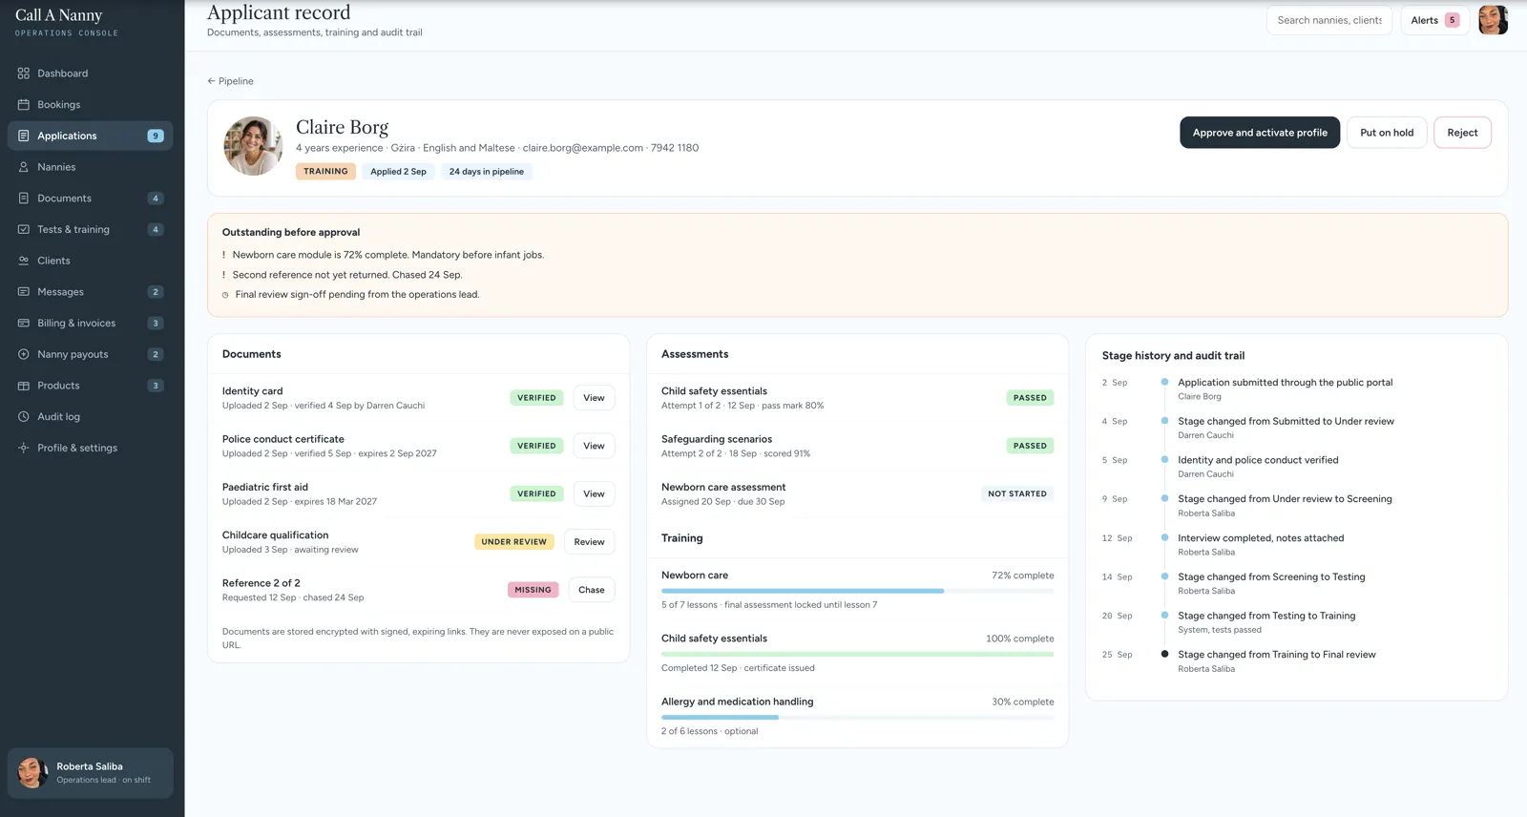Click the "24 days in pipeline" tag
1527x817 pixels.
(487, 172)
